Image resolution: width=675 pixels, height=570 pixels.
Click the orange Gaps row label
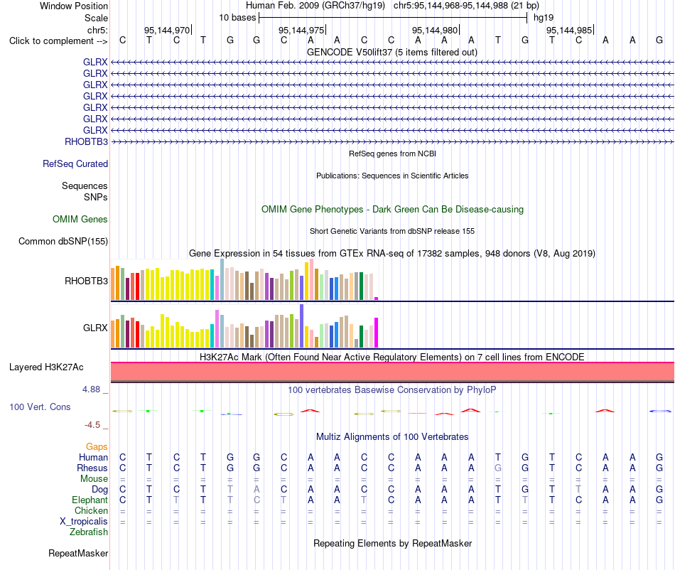(x=97, y=447)
